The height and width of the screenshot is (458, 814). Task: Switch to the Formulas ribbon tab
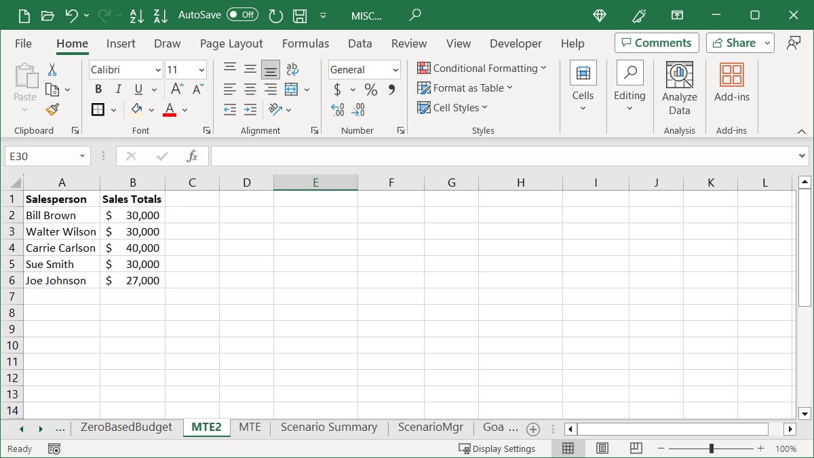305,43
